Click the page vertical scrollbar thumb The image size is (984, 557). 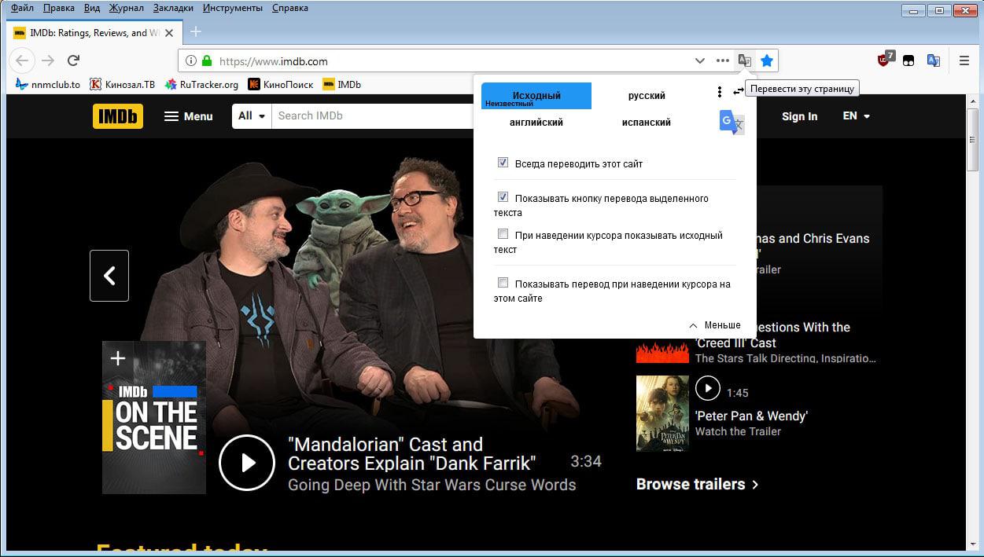[974, 139]
